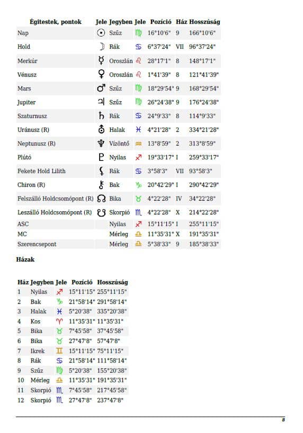
Task: Click the Chiron key symbol
Action: coord(101,185)
